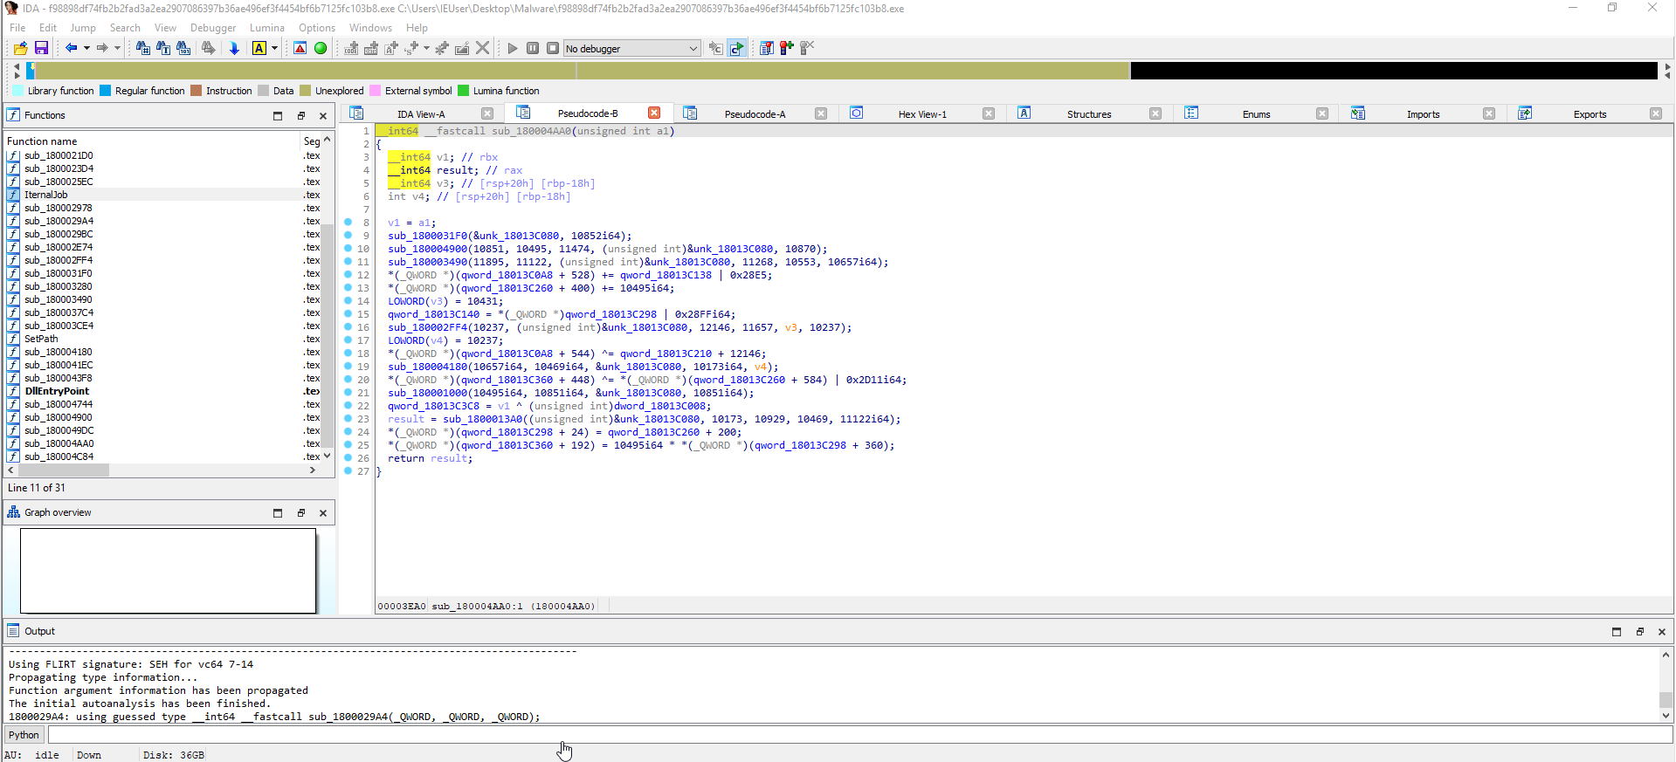The width and height of the screenshot is (1676, 762).
Task: Click the Python language button
Action: [x=24, y=735]
